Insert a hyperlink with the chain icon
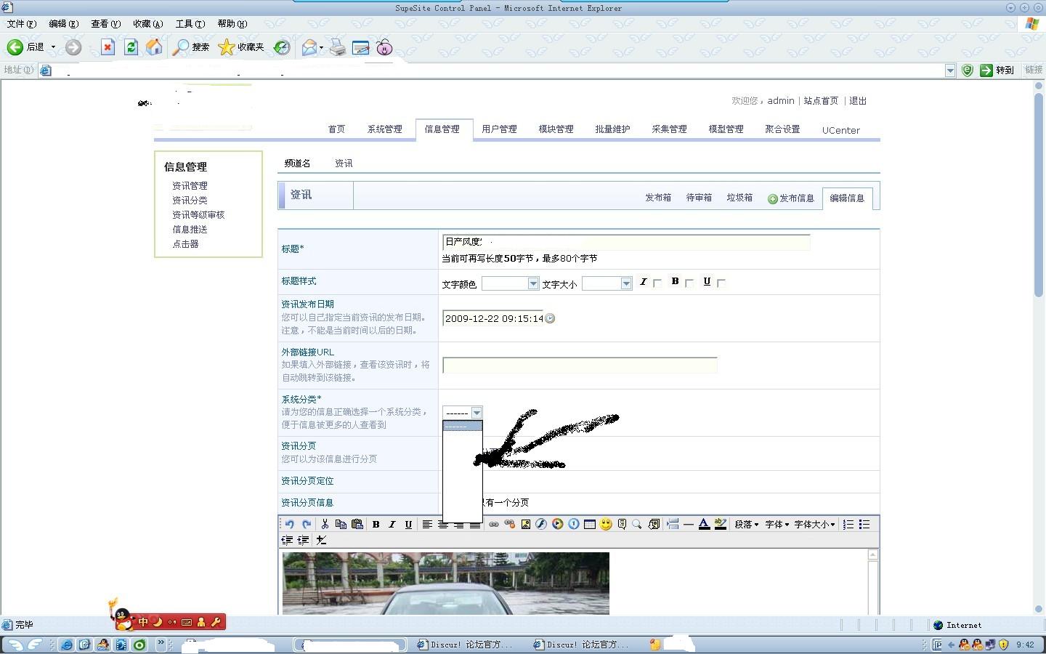This screenshot has width=1046, height=654. 494,524
